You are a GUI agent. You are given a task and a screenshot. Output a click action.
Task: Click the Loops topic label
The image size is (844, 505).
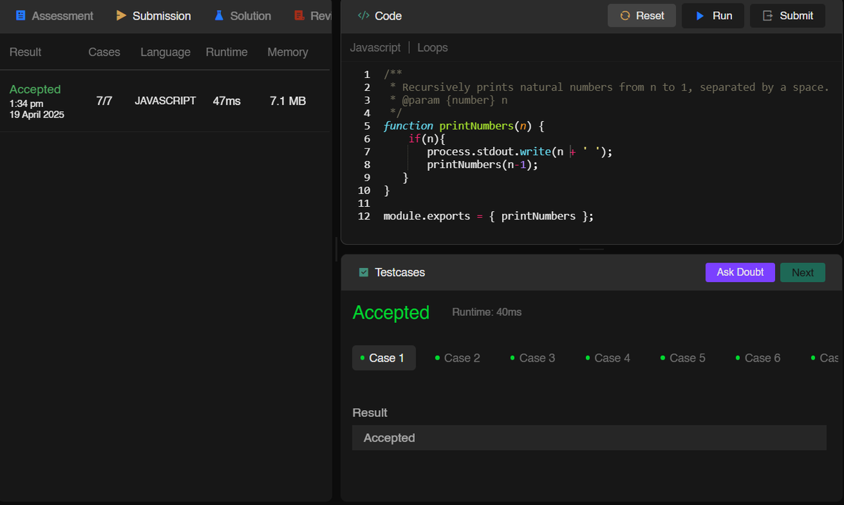[x=433, y=48]
